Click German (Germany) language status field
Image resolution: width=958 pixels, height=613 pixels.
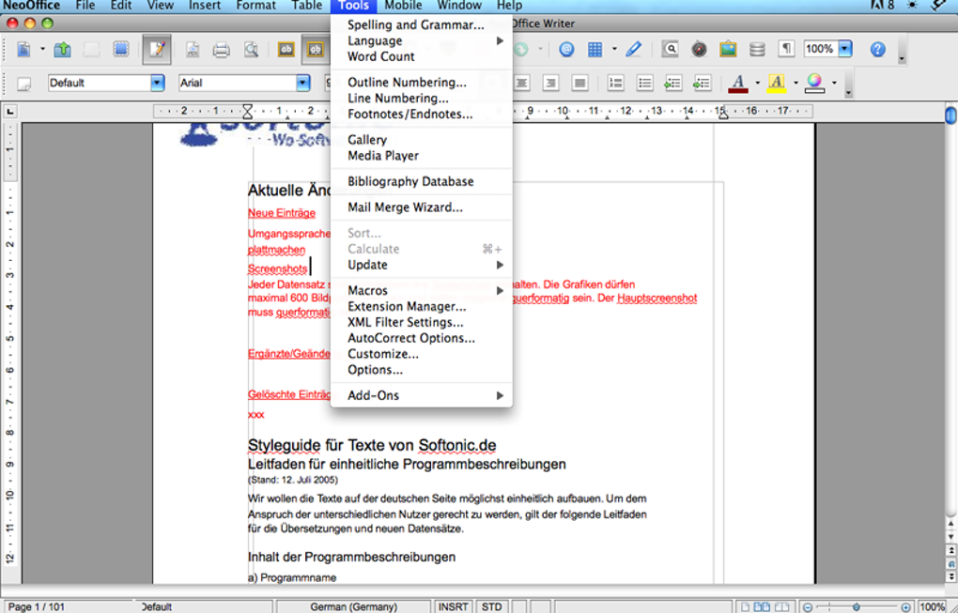(x=353, y=606)
